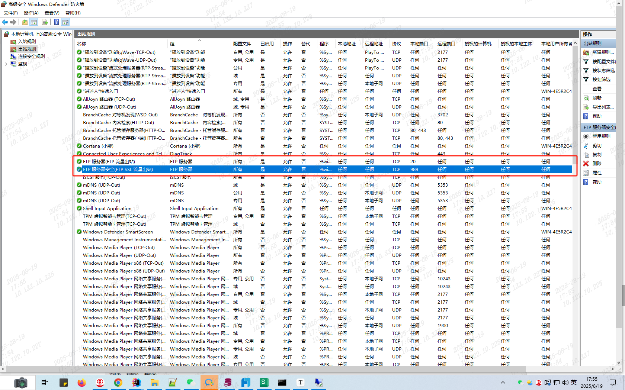Click the volume icon in system tray
The height and width of the screenshot is (390, 625).
pyautogui.click(x=565, y=382)
